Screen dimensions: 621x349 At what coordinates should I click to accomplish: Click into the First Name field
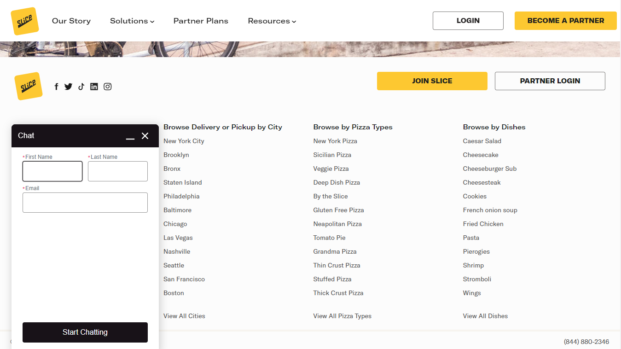point(52,171)
